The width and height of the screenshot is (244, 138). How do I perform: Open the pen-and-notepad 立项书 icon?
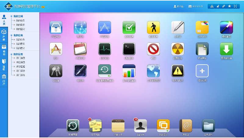(178, 27)
